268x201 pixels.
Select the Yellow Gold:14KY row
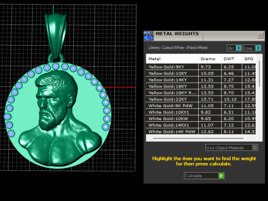(201, 80)
